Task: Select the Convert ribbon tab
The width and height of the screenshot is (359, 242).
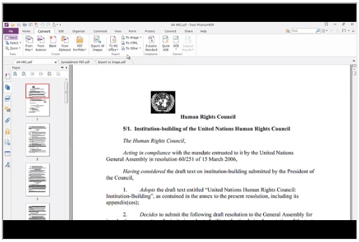Action: (x=44, y=31)
